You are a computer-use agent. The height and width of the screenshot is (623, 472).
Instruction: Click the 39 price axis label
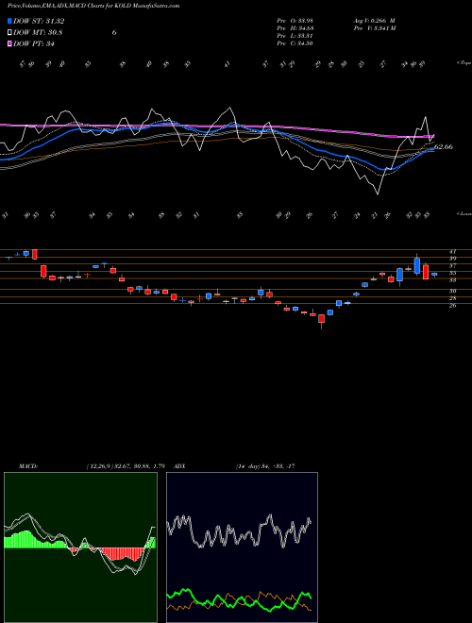point(452,259)
